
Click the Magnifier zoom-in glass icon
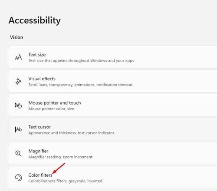[x=18, y=153]
